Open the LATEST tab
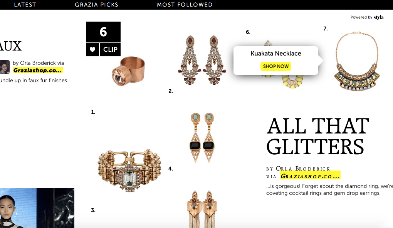This screenshot has width=393, height=228. click(x=25, y=5)
